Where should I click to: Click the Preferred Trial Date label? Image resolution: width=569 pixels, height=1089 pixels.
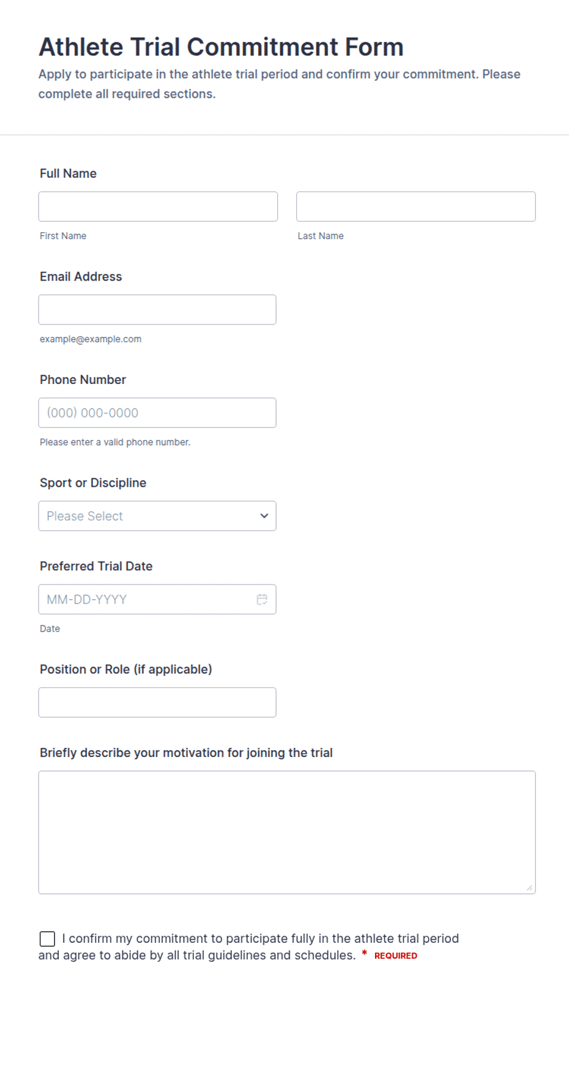tap(96, 566)
